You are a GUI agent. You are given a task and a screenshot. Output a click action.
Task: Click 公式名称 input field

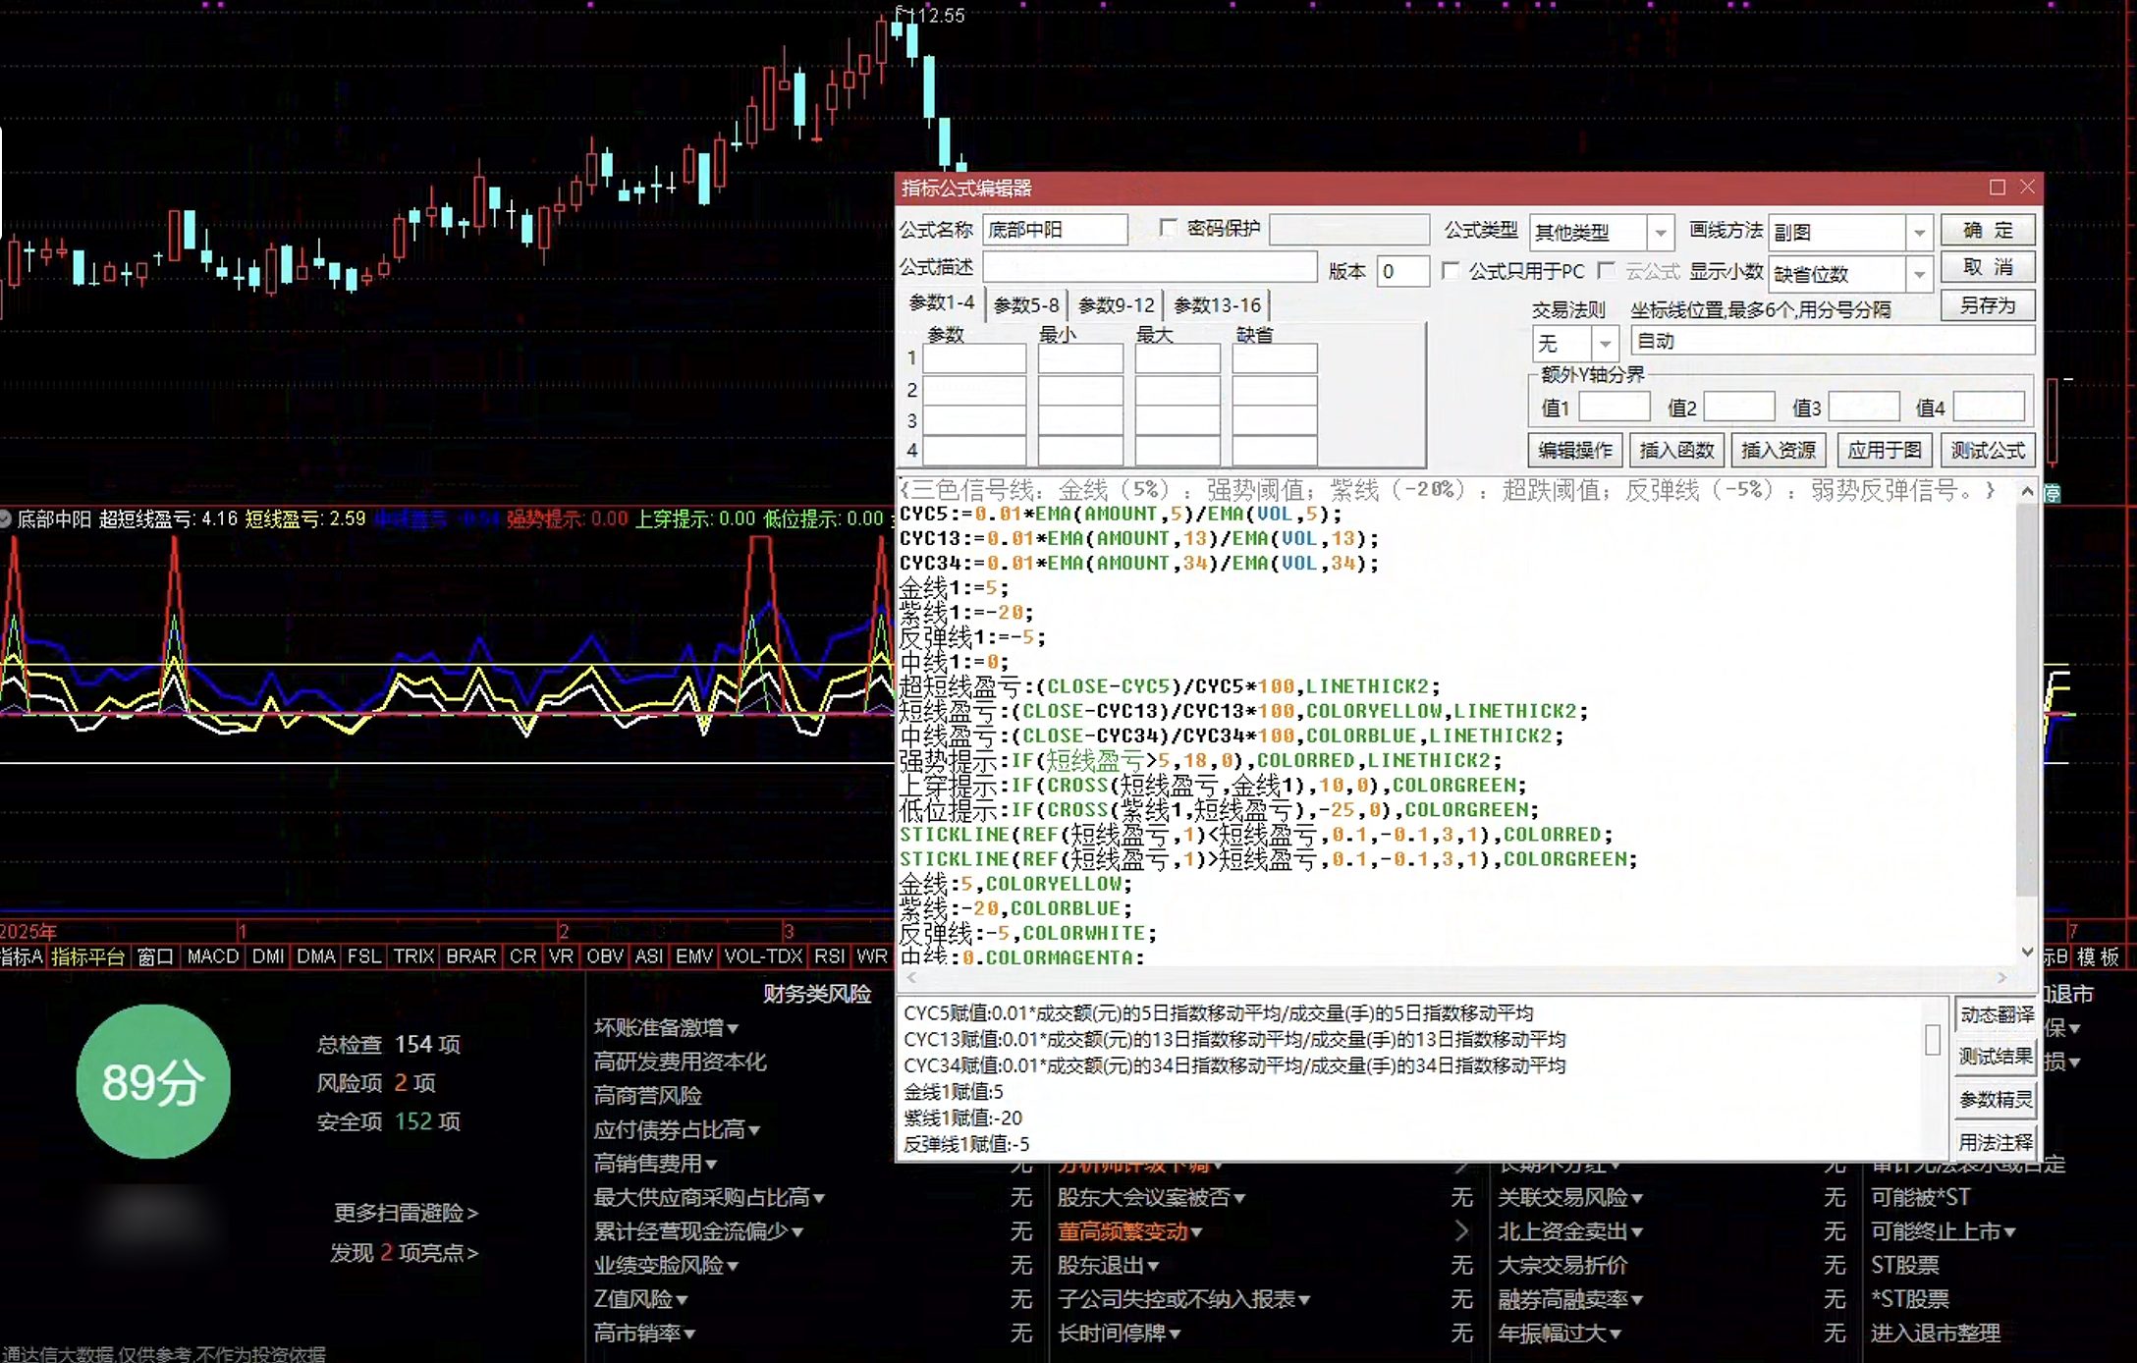coord(1055,230)
